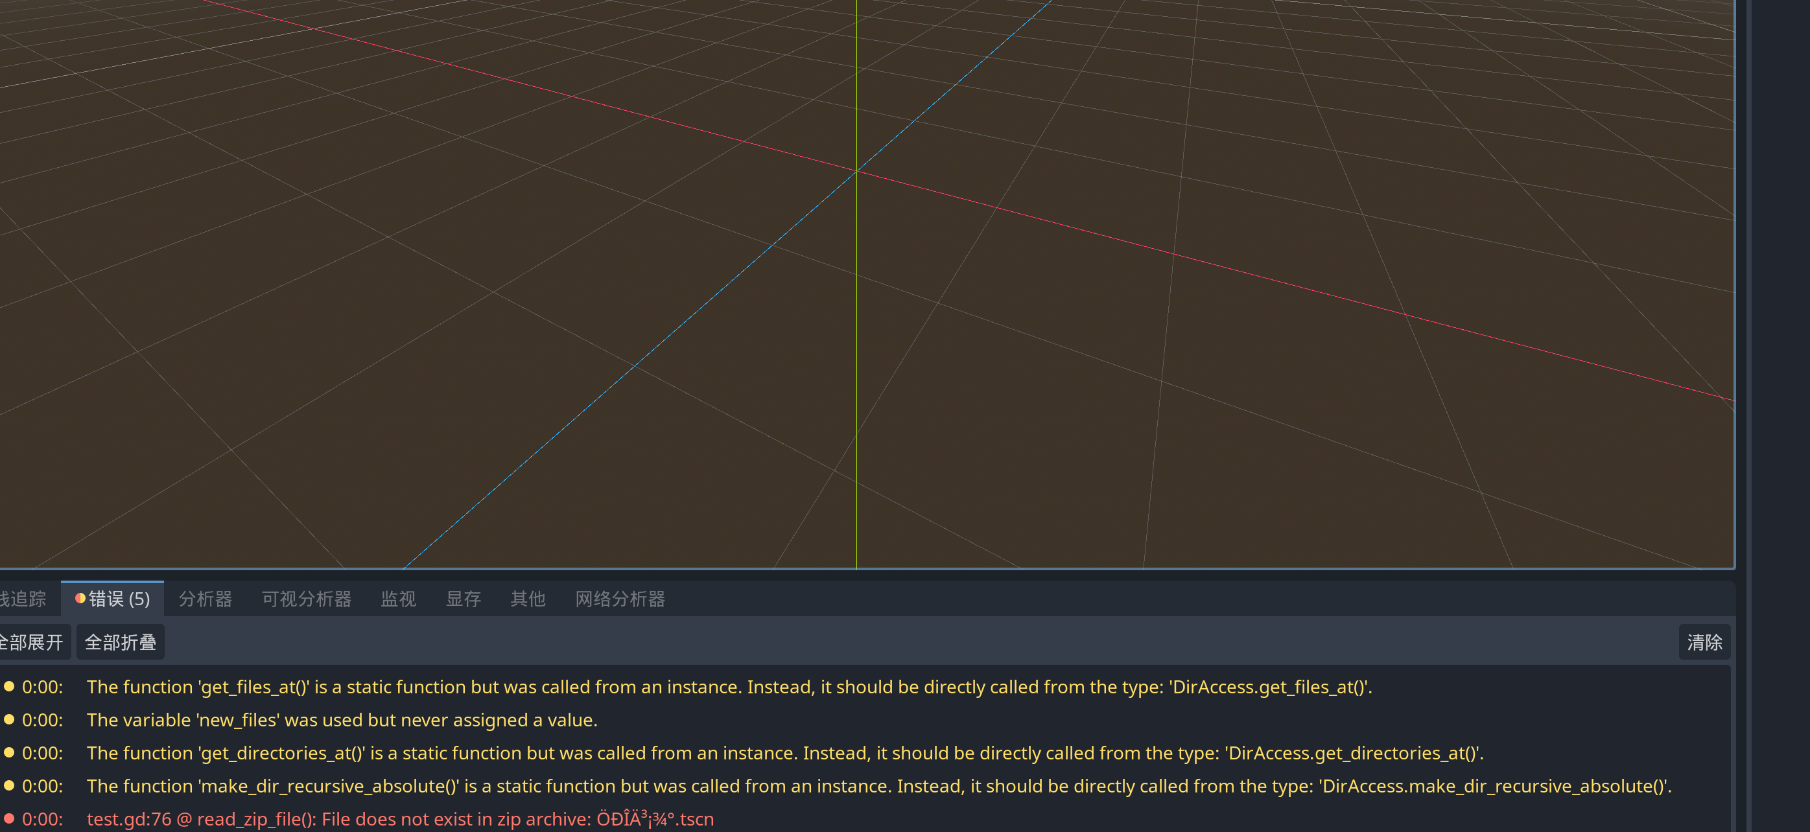Expand the make_dir_recursive_absolute() warning row
Viewport: 1810px width, 832px height.
coord(878,785)
